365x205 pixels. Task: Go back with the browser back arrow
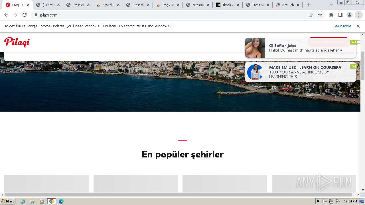point(6,15)
